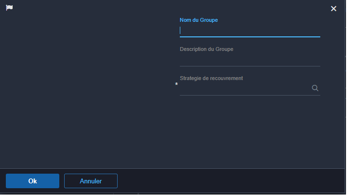
Task: Click the gray underline below Description du Groupe
Action: click(250, 66)
